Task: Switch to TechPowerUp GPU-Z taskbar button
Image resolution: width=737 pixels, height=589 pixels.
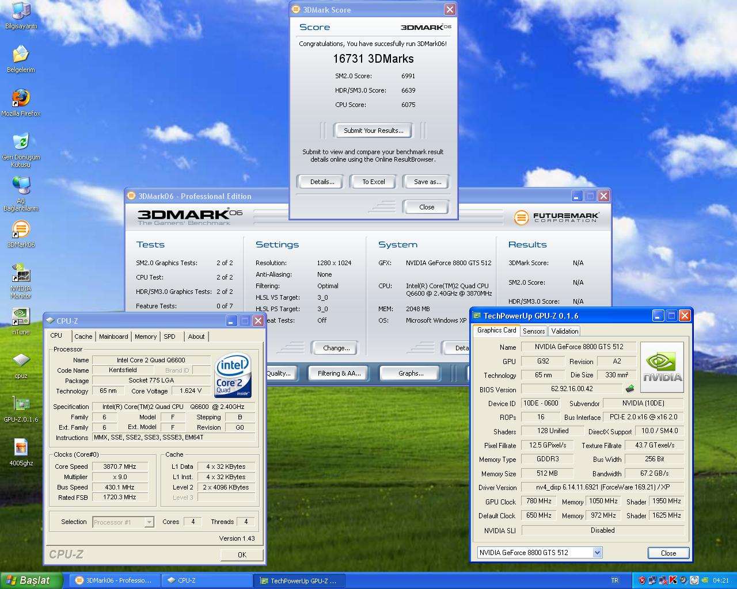Action: click(x=298, y=580)
